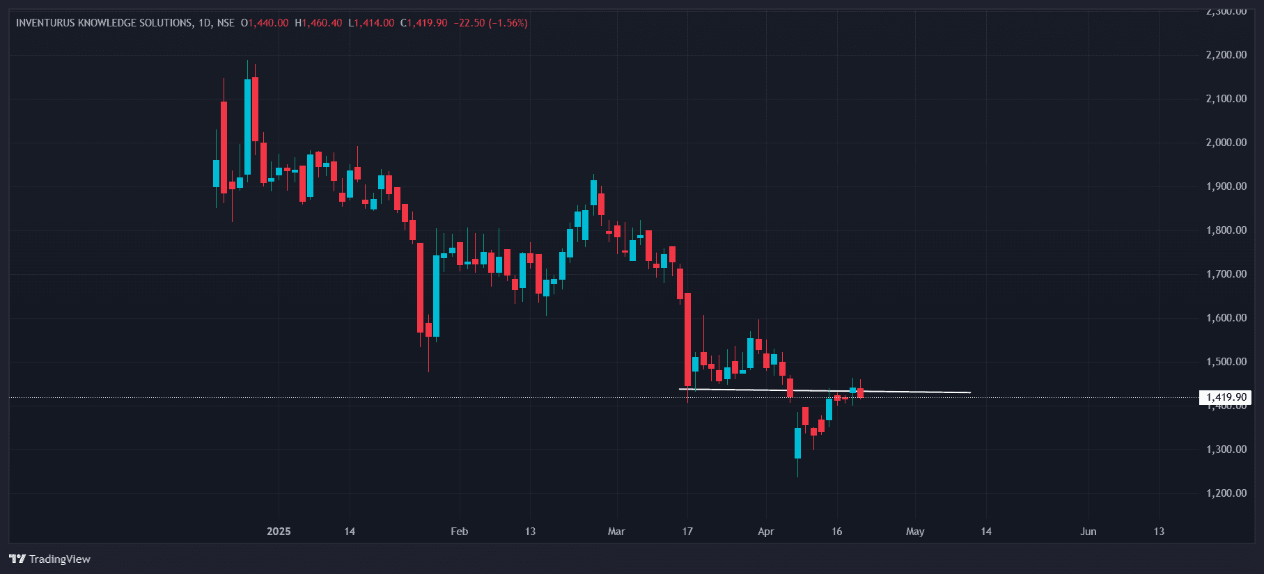Select the INVENTURUS KNOWLEDGE SOLUTIONS symbol title
This screenshot has width=1264, height=574.
(x=104, y=23)
